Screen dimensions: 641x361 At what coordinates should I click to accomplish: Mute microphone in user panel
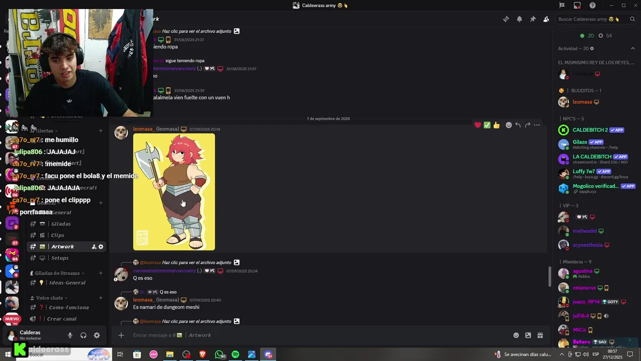(x=70, y=335)
